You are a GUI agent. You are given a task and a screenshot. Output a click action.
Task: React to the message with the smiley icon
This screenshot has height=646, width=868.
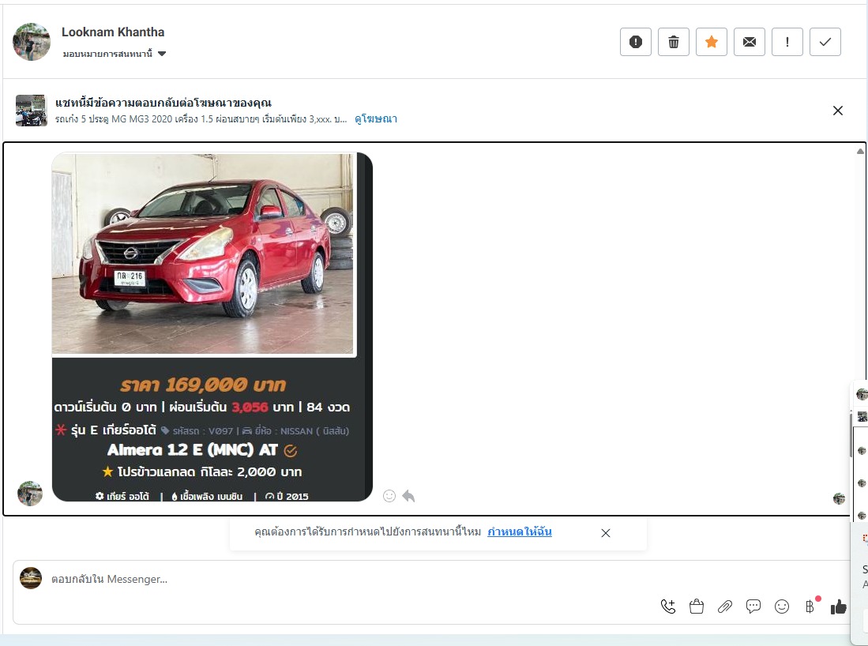pyautogui.click(x=389, y=496)
